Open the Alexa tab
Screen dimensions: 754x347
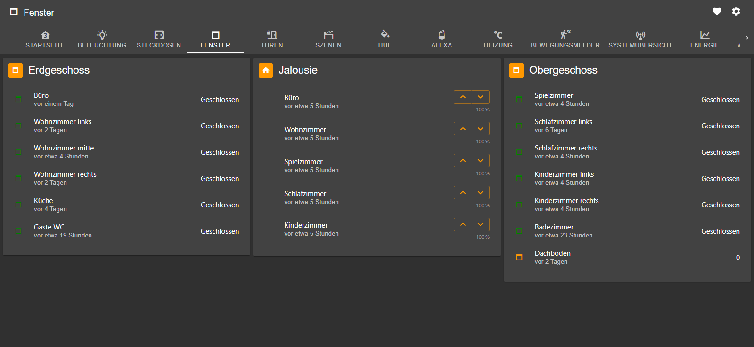(442, 39)
